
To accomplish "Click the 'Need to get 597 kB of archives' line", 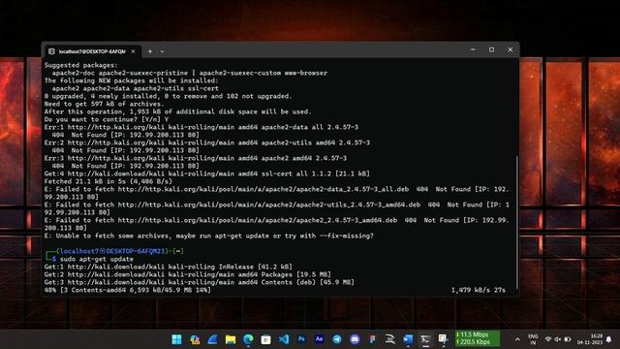I will [x=104, y=104].
